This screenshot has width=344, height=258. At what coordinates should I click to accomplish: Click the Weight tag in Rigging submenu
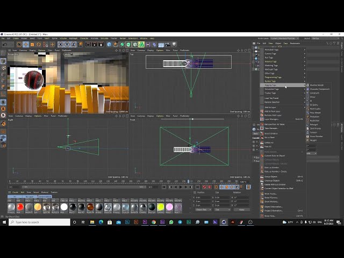point(313,140)
